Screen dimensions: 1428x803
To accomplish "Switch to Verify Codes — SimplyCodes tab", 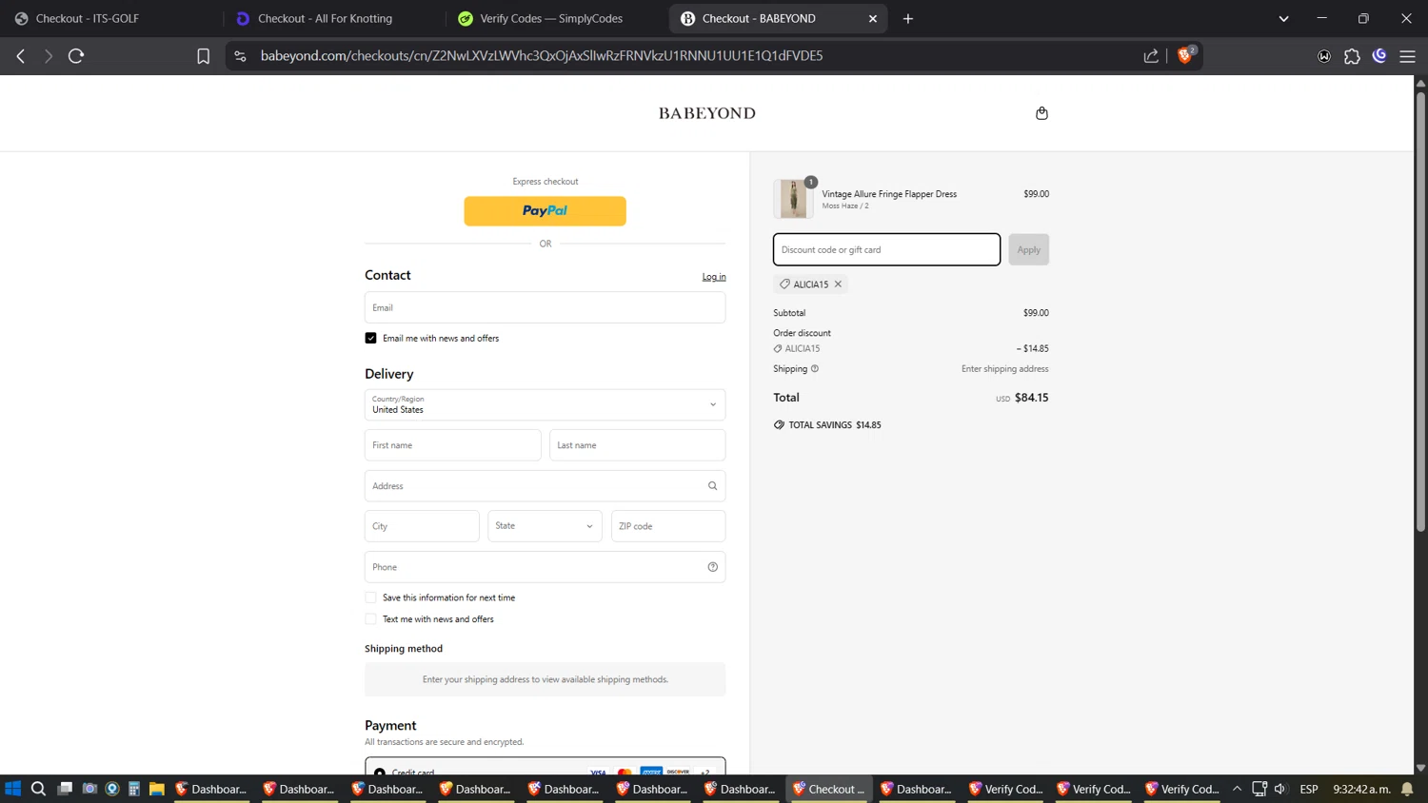I will (554, 18).
